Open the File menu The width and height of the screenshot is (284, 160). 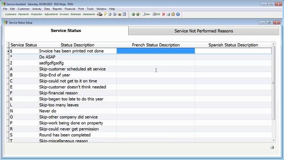(5, 9)
